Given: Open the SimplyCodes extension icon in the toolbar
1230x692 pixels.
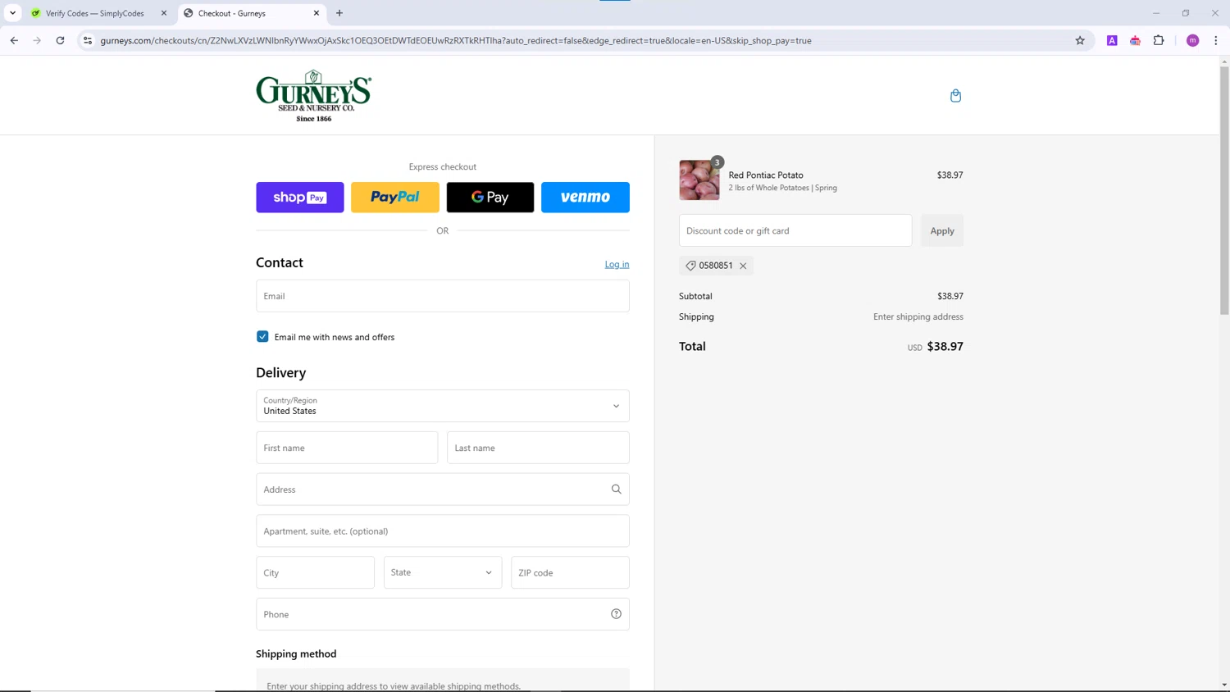Looking at the screenshot, I should (x=1135, y=40).
